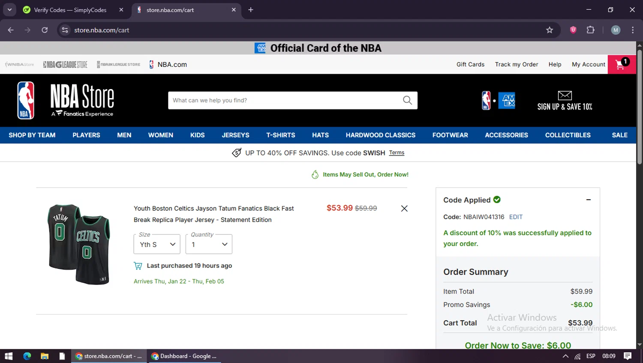Show hidden tray icons chevron
Image resolution: width=643 pixels, height=363 pixels.
pyautogui.click(x=565, y=356)
